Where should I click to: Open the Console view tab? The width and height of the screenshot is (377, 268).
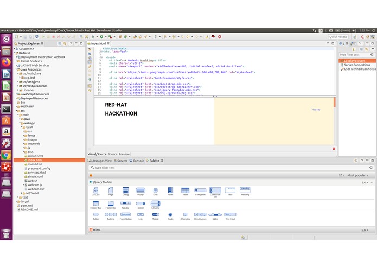[x=137, y=161]
